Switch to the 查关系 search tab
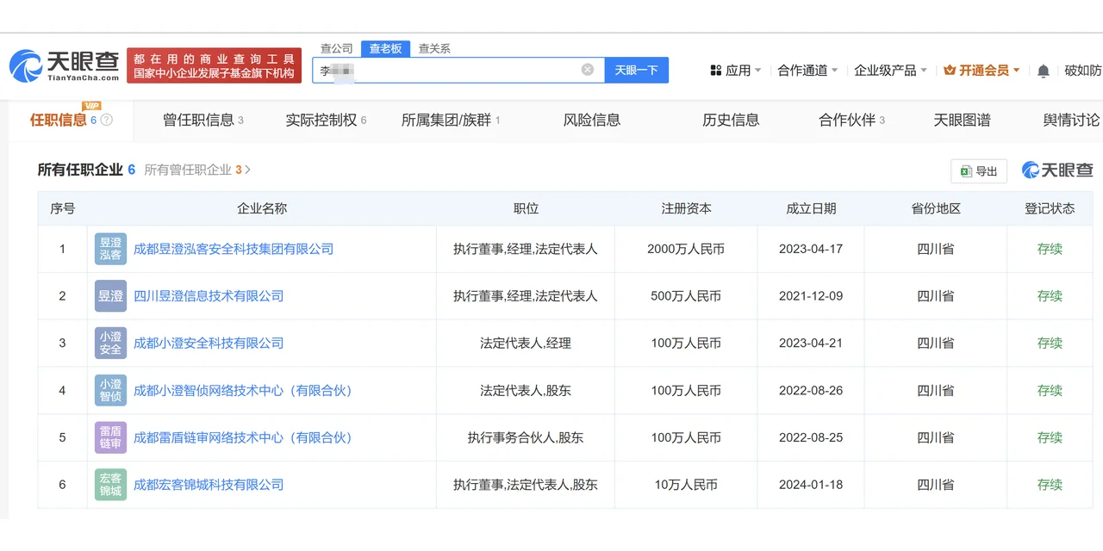1103x551 pixels. pyautogui.click(x=433, y=48)
